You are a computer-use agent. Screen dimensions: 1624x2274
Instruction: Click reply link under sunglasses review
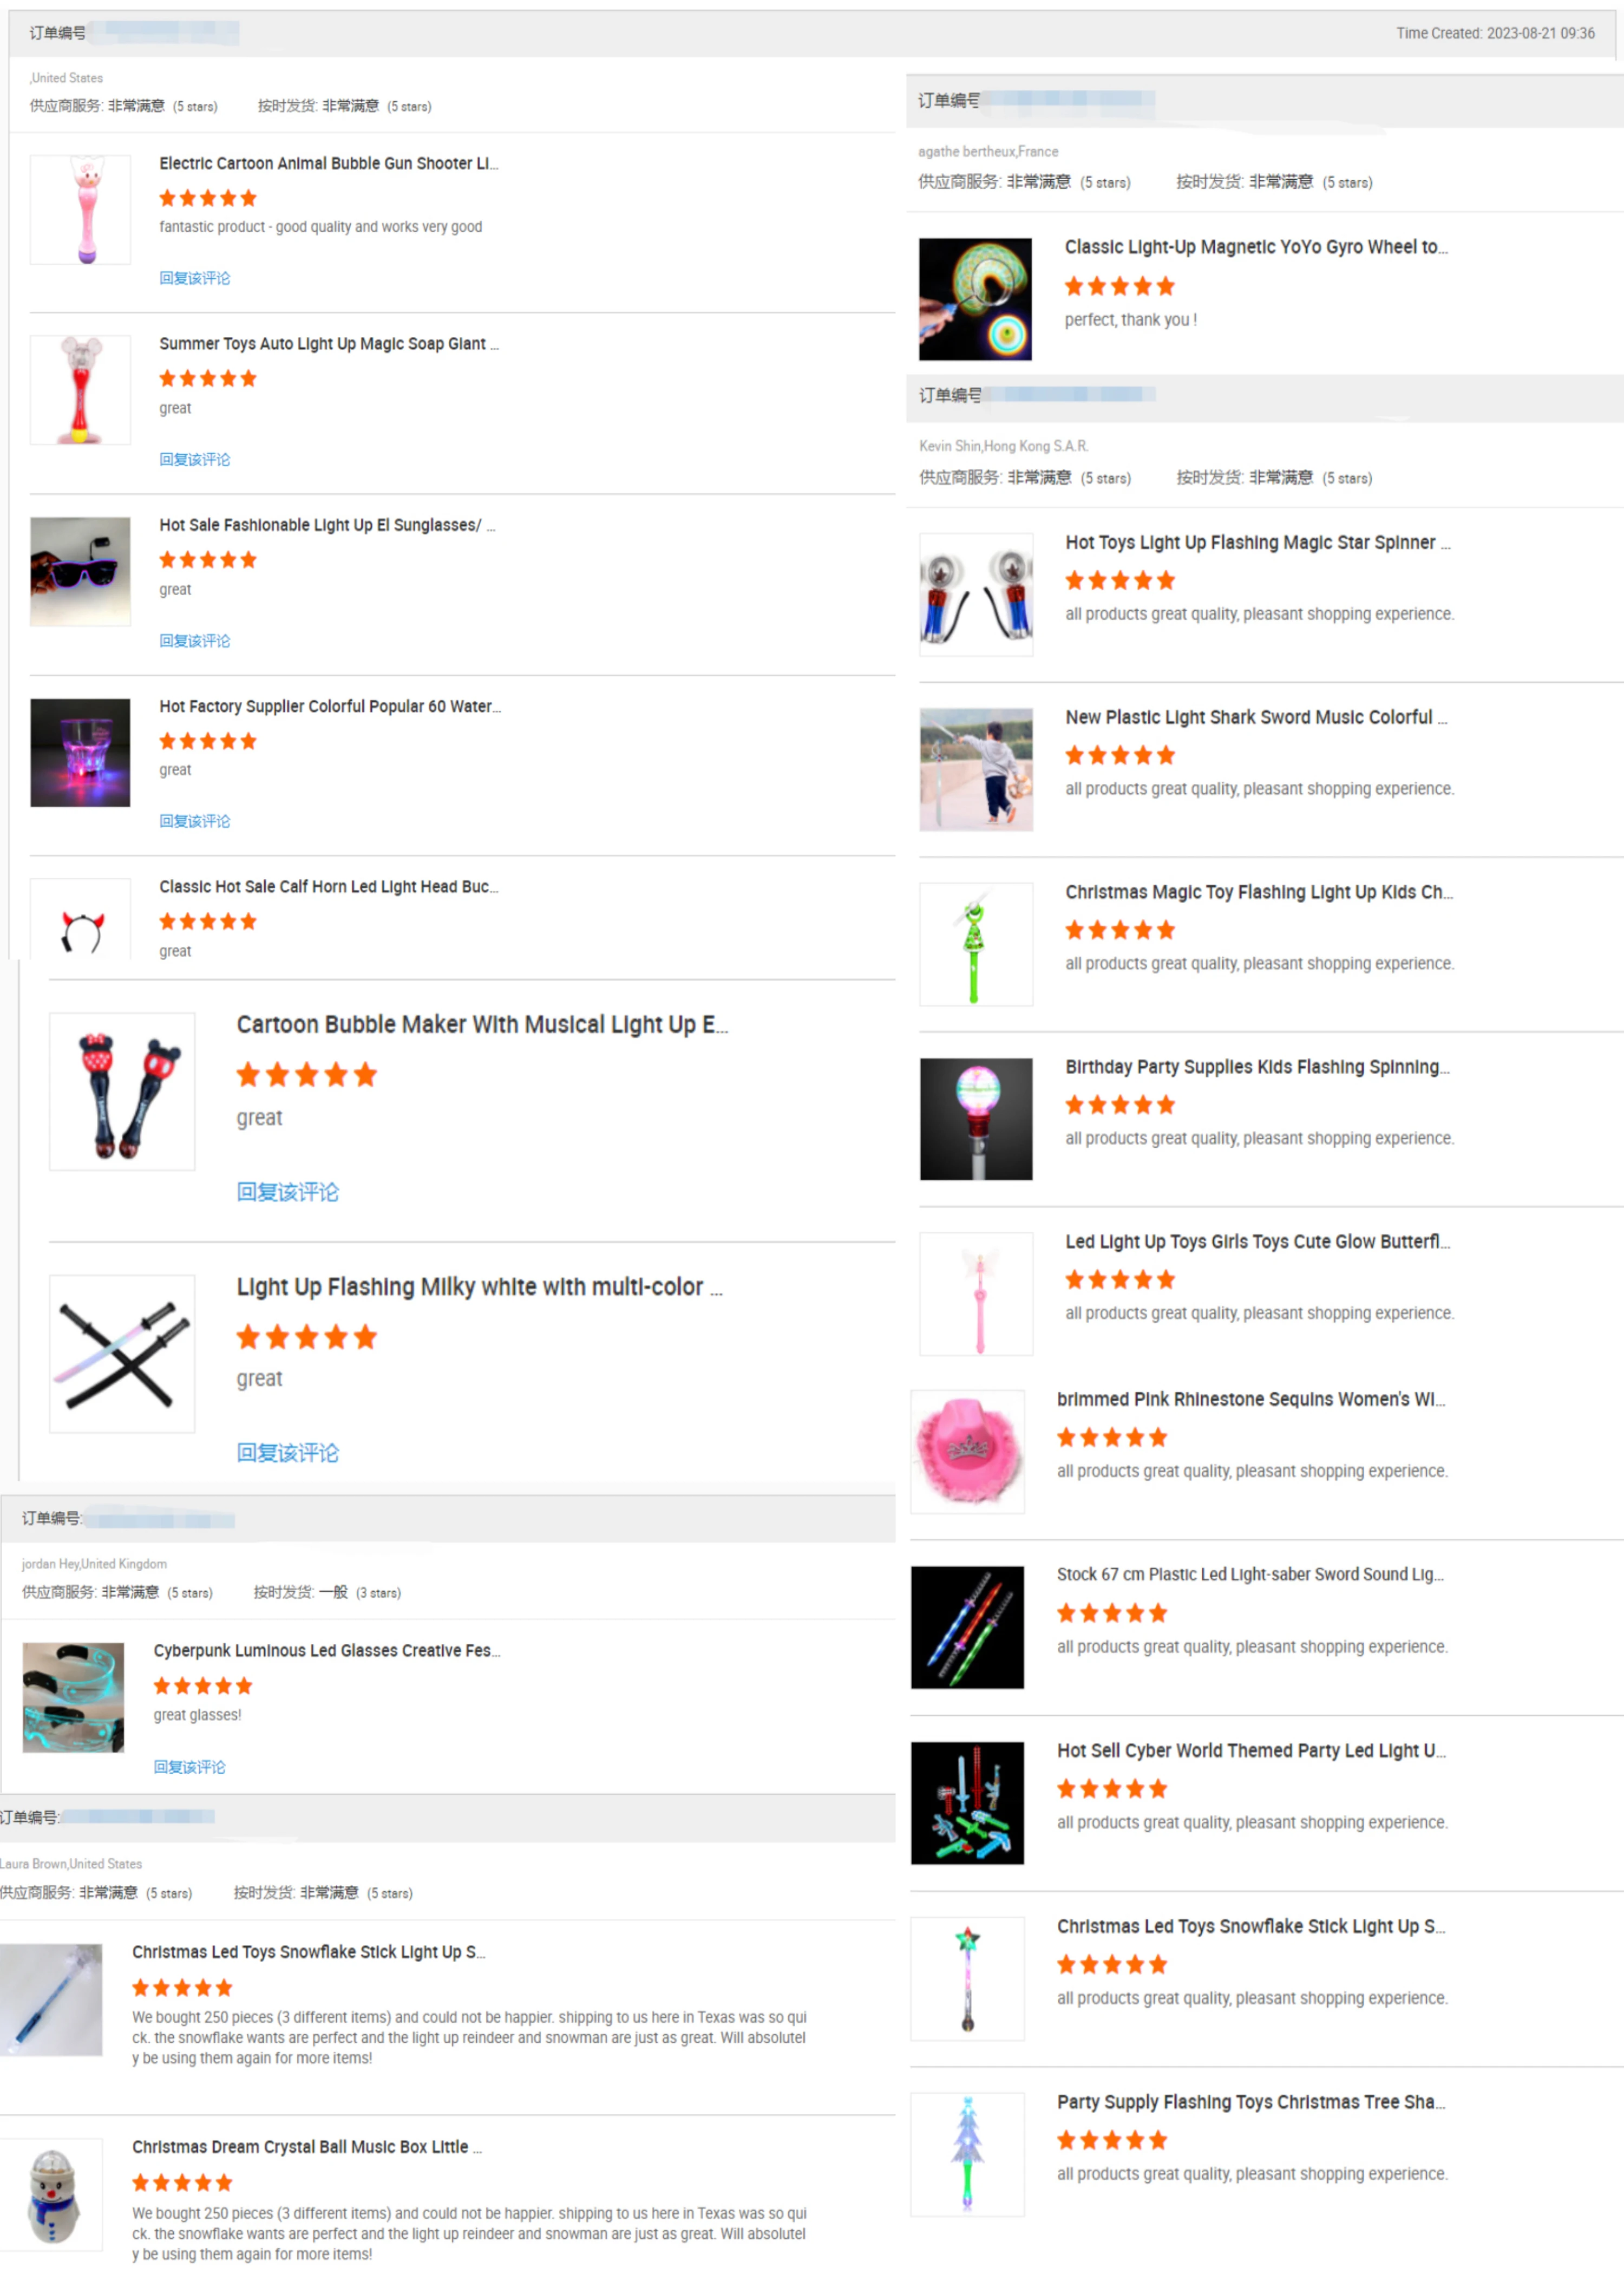click(194, 640)
